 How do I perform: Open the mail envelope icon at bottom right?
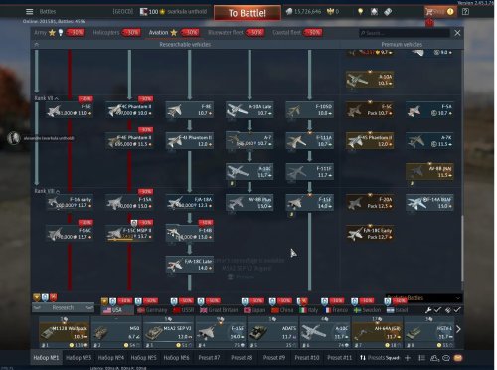click(458, 358)
